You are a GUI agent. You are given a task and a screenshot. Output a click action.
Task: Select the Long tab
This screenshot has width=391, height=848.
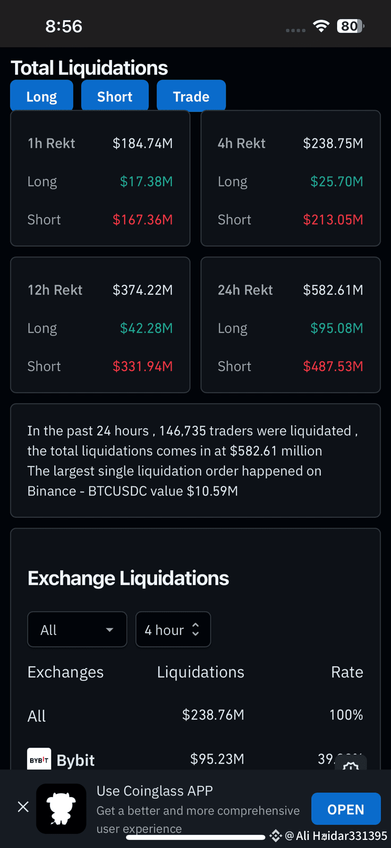[42, 96]
